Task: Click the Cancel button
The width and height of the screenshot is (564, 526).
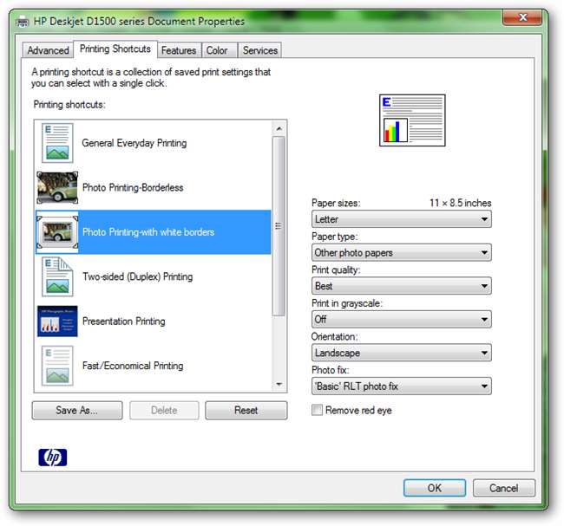Action: point(503,488)
